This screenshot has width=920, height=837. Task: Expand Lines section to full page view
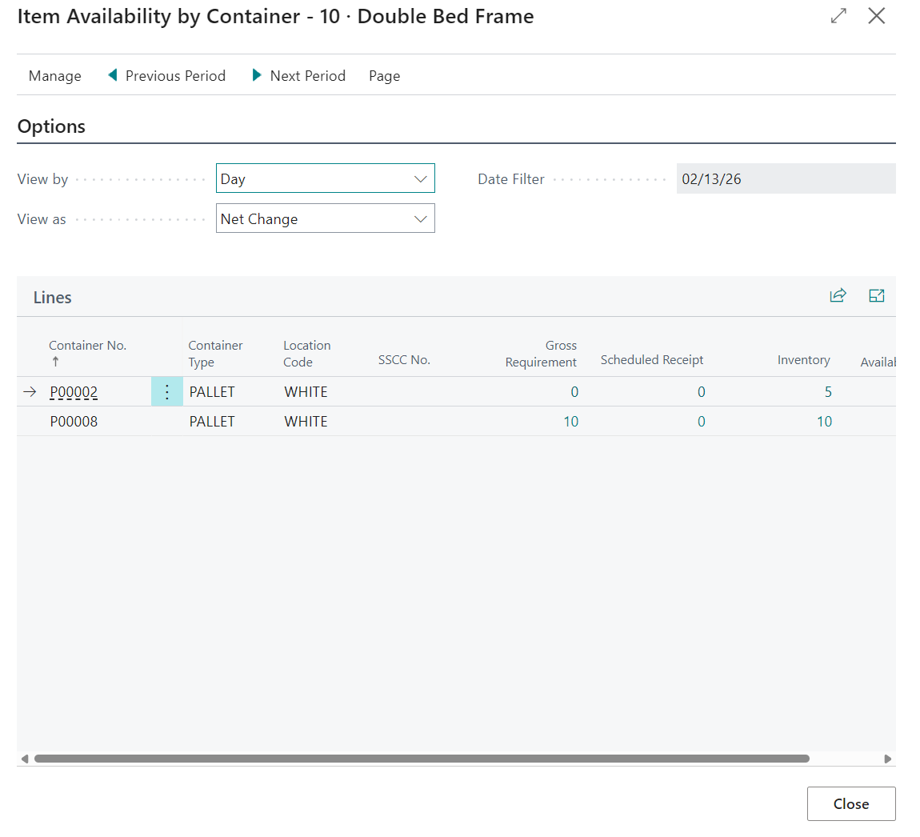(x=876, y=296)
